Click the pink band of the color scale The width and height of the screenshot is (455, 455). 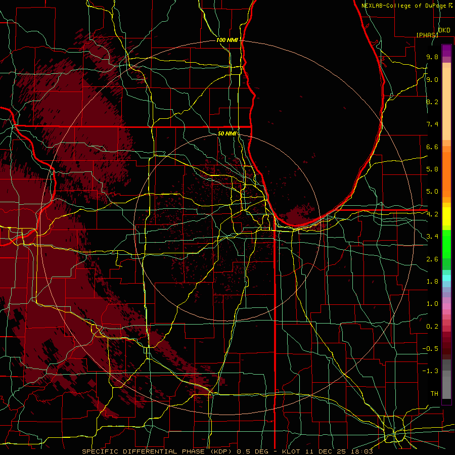coord(446,306)
